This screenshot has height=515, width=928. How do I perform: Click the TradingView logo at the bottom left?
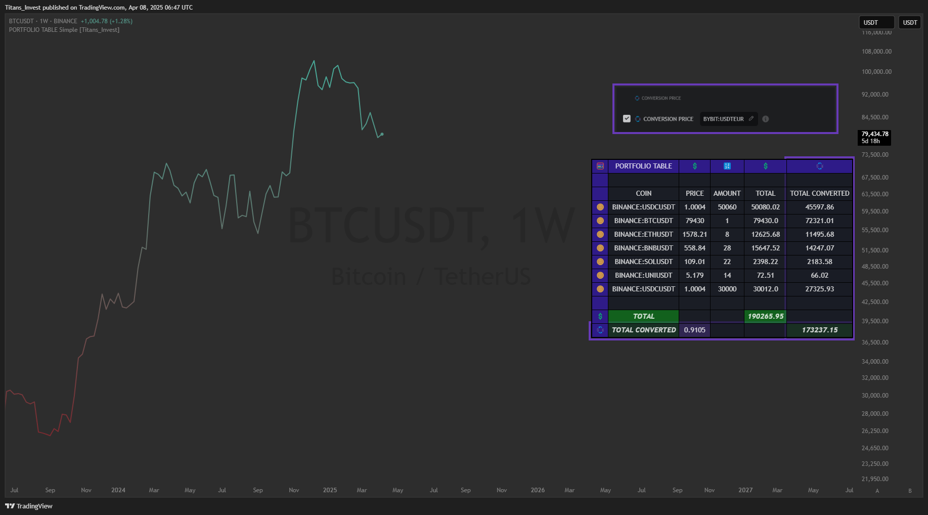(x=29, y=506)
